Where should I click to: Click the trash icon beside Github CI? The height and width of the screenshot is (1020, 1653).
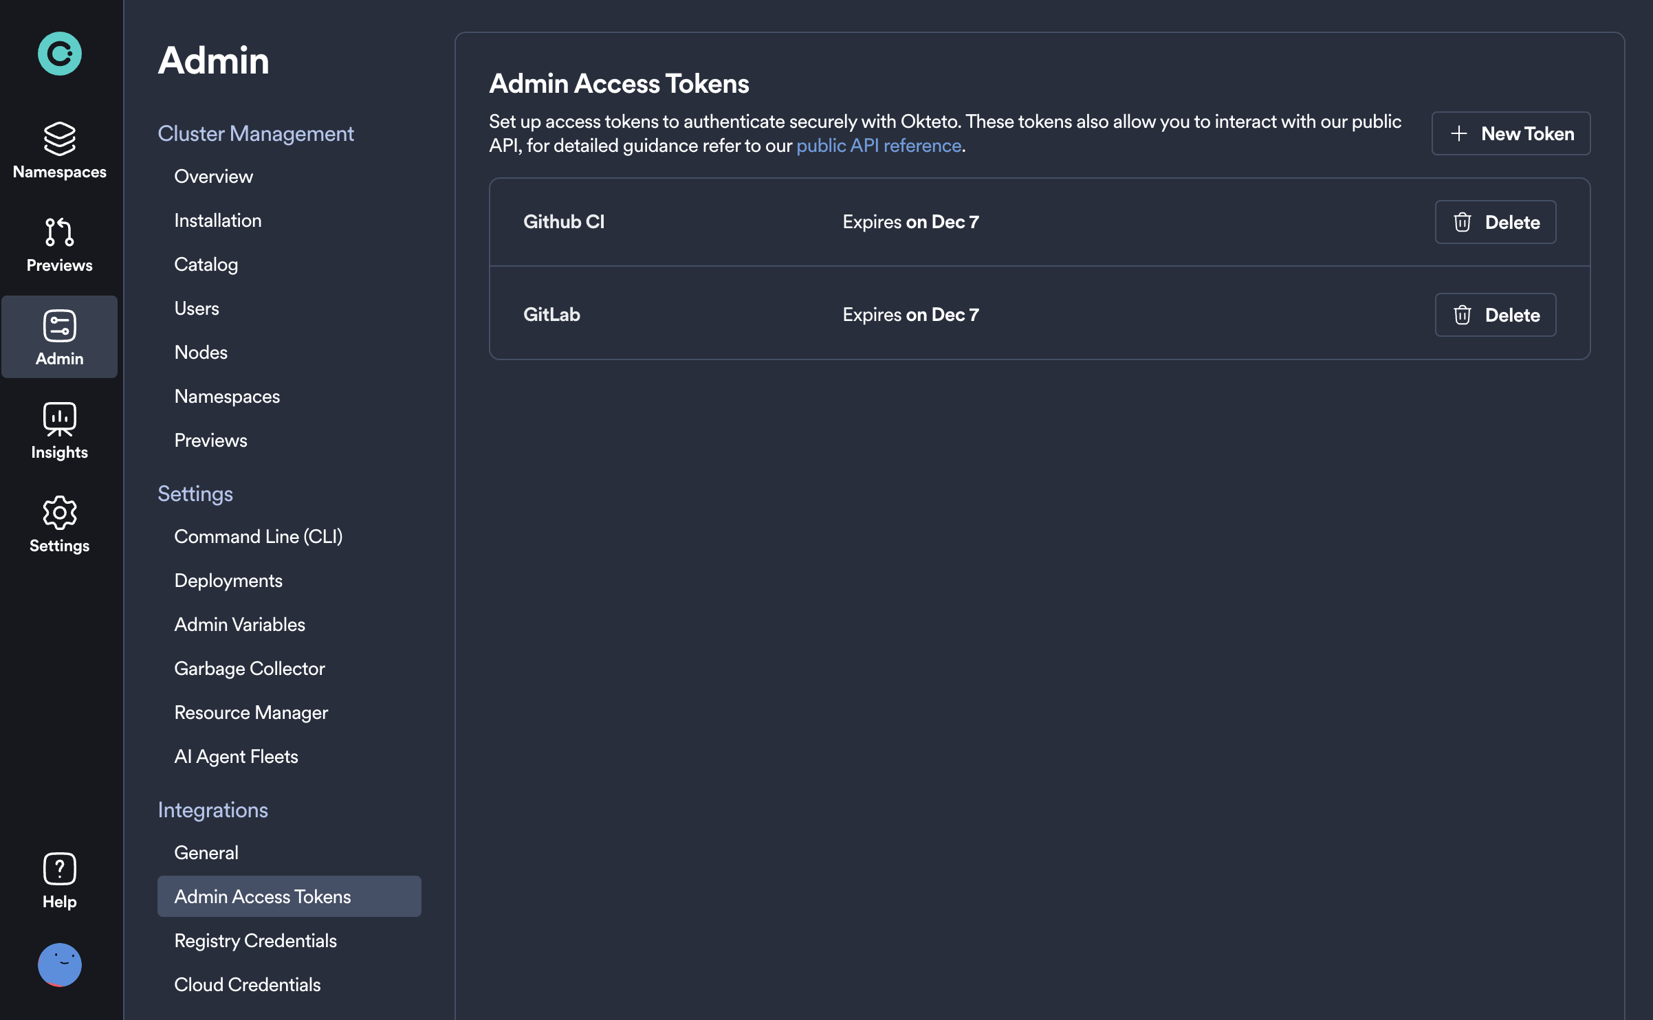1463,221
